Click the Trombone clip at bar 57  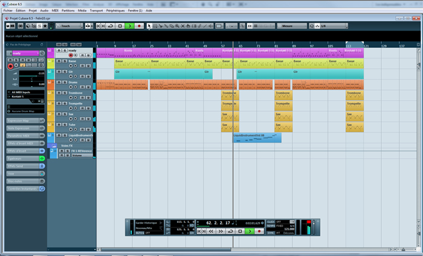(230, 95)
